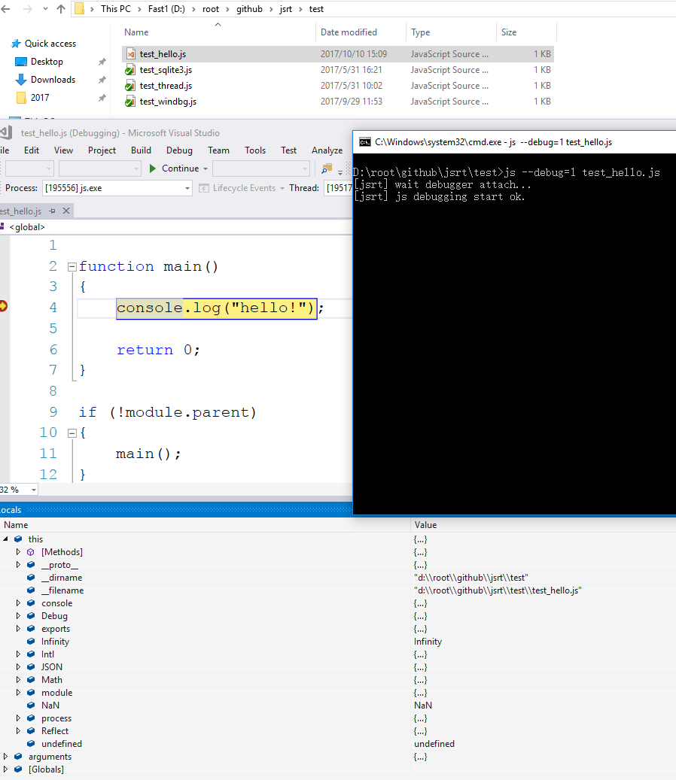Click the Name column header in Locals
Screen dimensions: 676x780
tap(205, 525)
